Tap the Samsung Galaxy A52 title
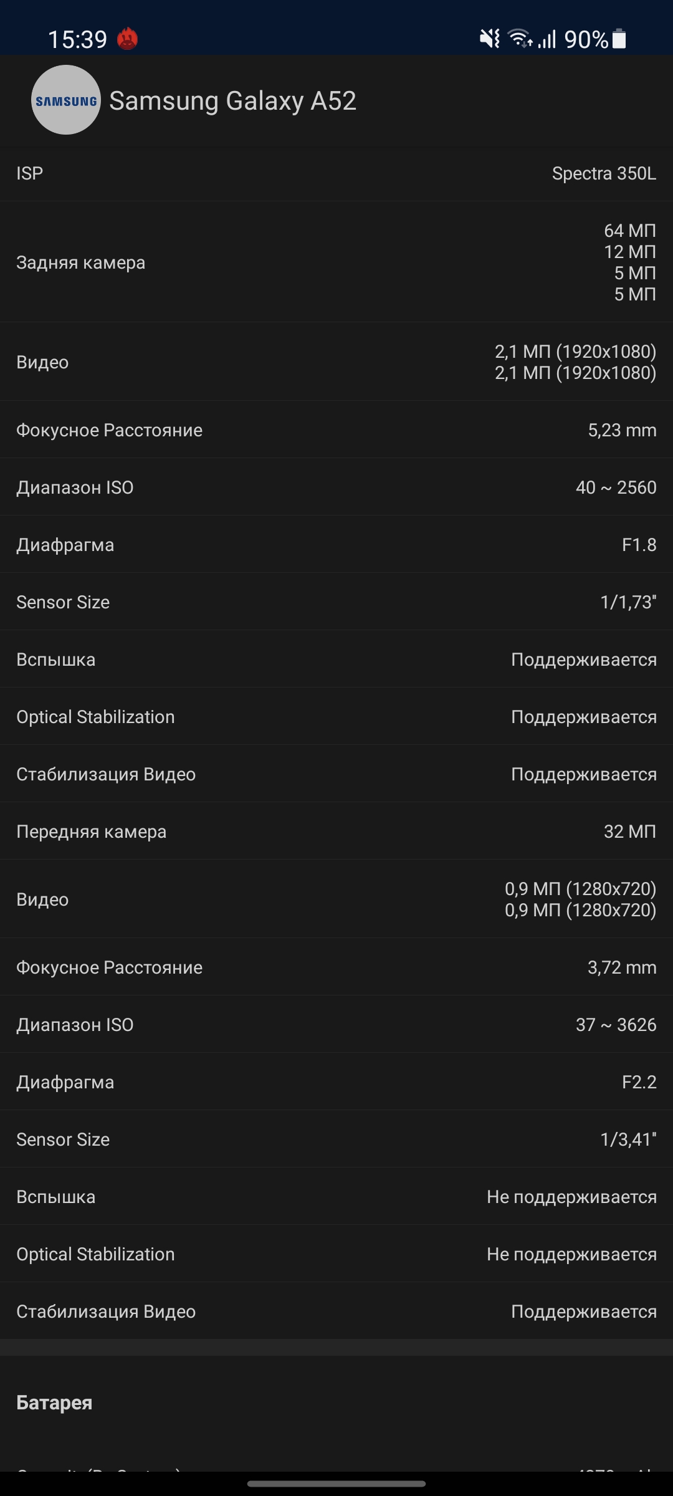Screen dimensions: 673x1496 pos(232,101)
